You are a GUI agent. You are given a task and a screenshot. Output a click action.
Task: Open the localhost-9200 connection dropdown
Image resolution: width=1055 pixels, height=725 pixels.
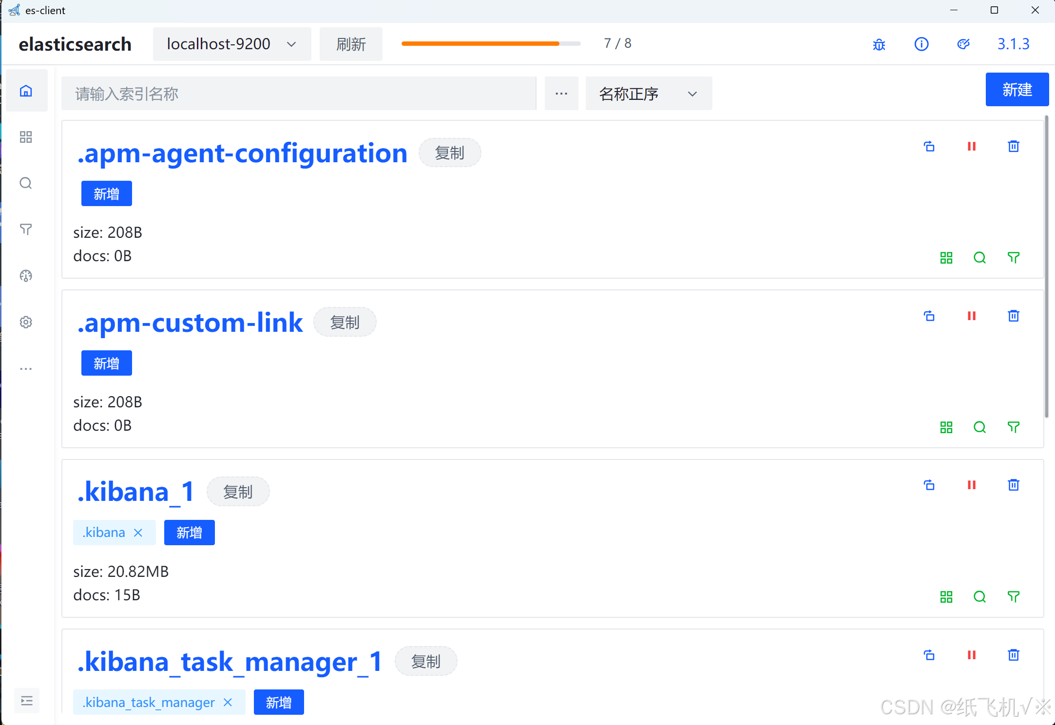pyautogui.click(x=232, y=44)
